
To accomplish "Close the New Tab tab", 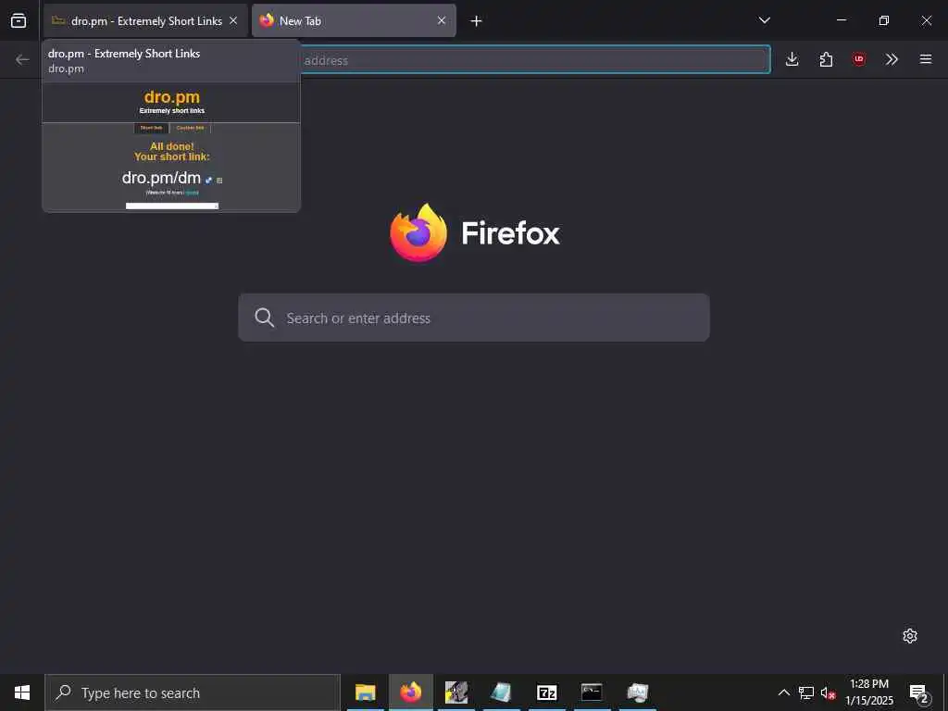I will [x=442, y=20].
